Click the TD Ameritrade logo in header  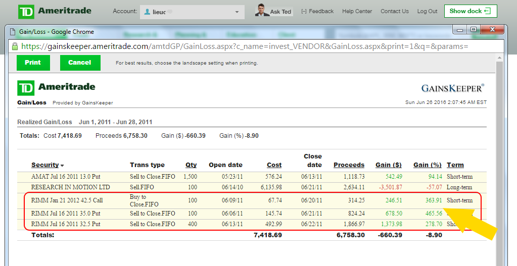tap(55, 11)
